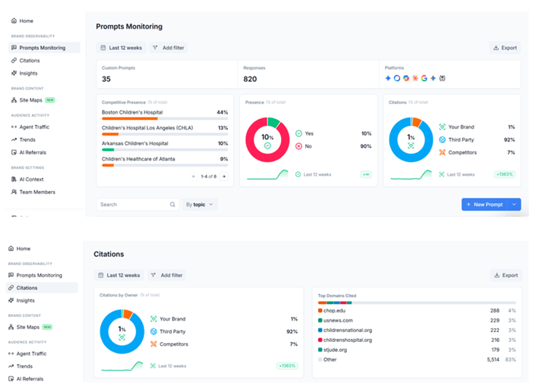Click the Trends icon in upper sidebar
Image resolution: width=536 pixels, height=388 pixels.
pos(14,139)
